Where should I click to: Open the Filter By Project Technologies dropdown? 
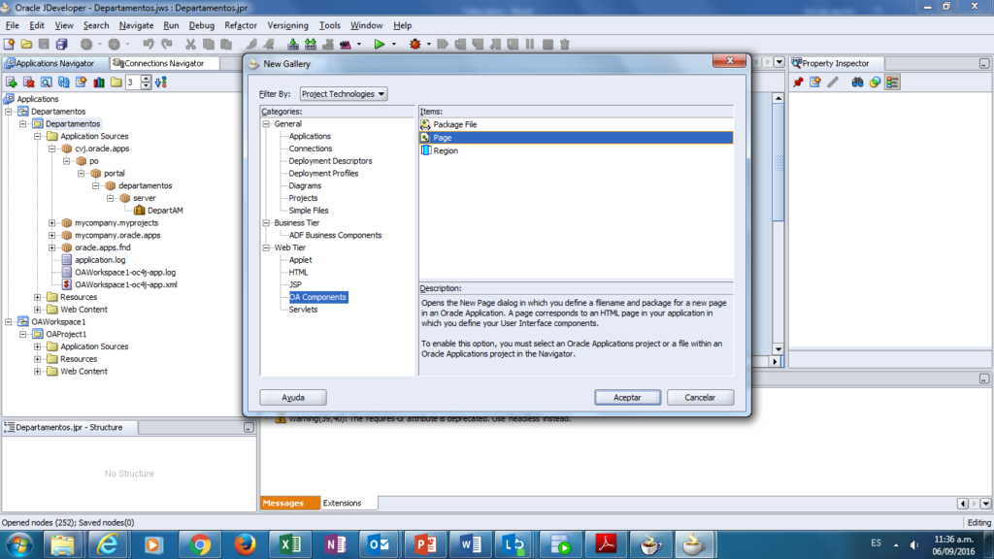343,94
